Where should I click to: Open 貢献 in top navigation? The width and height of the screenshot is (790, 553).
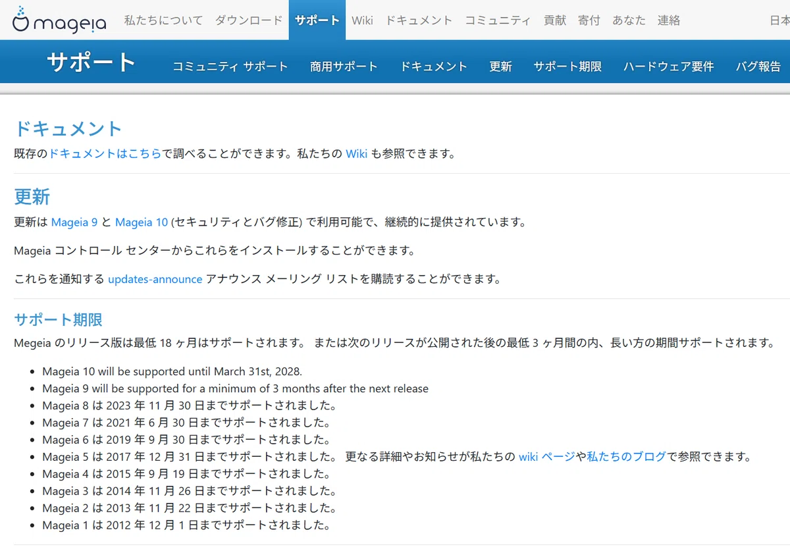point(555,20)
